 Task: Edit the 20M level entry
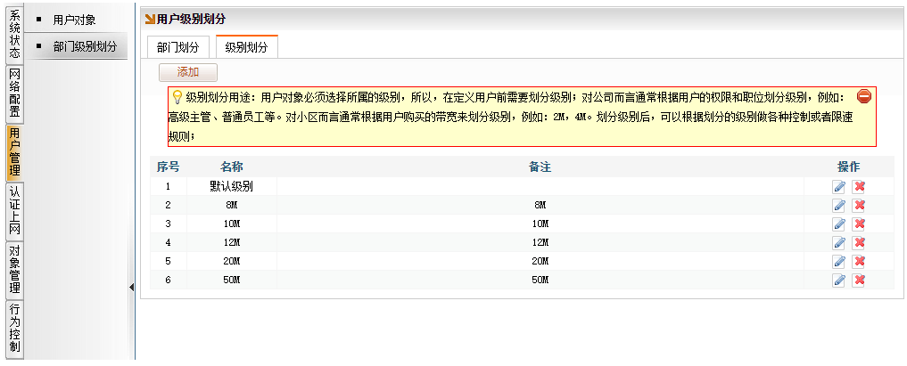839,261
